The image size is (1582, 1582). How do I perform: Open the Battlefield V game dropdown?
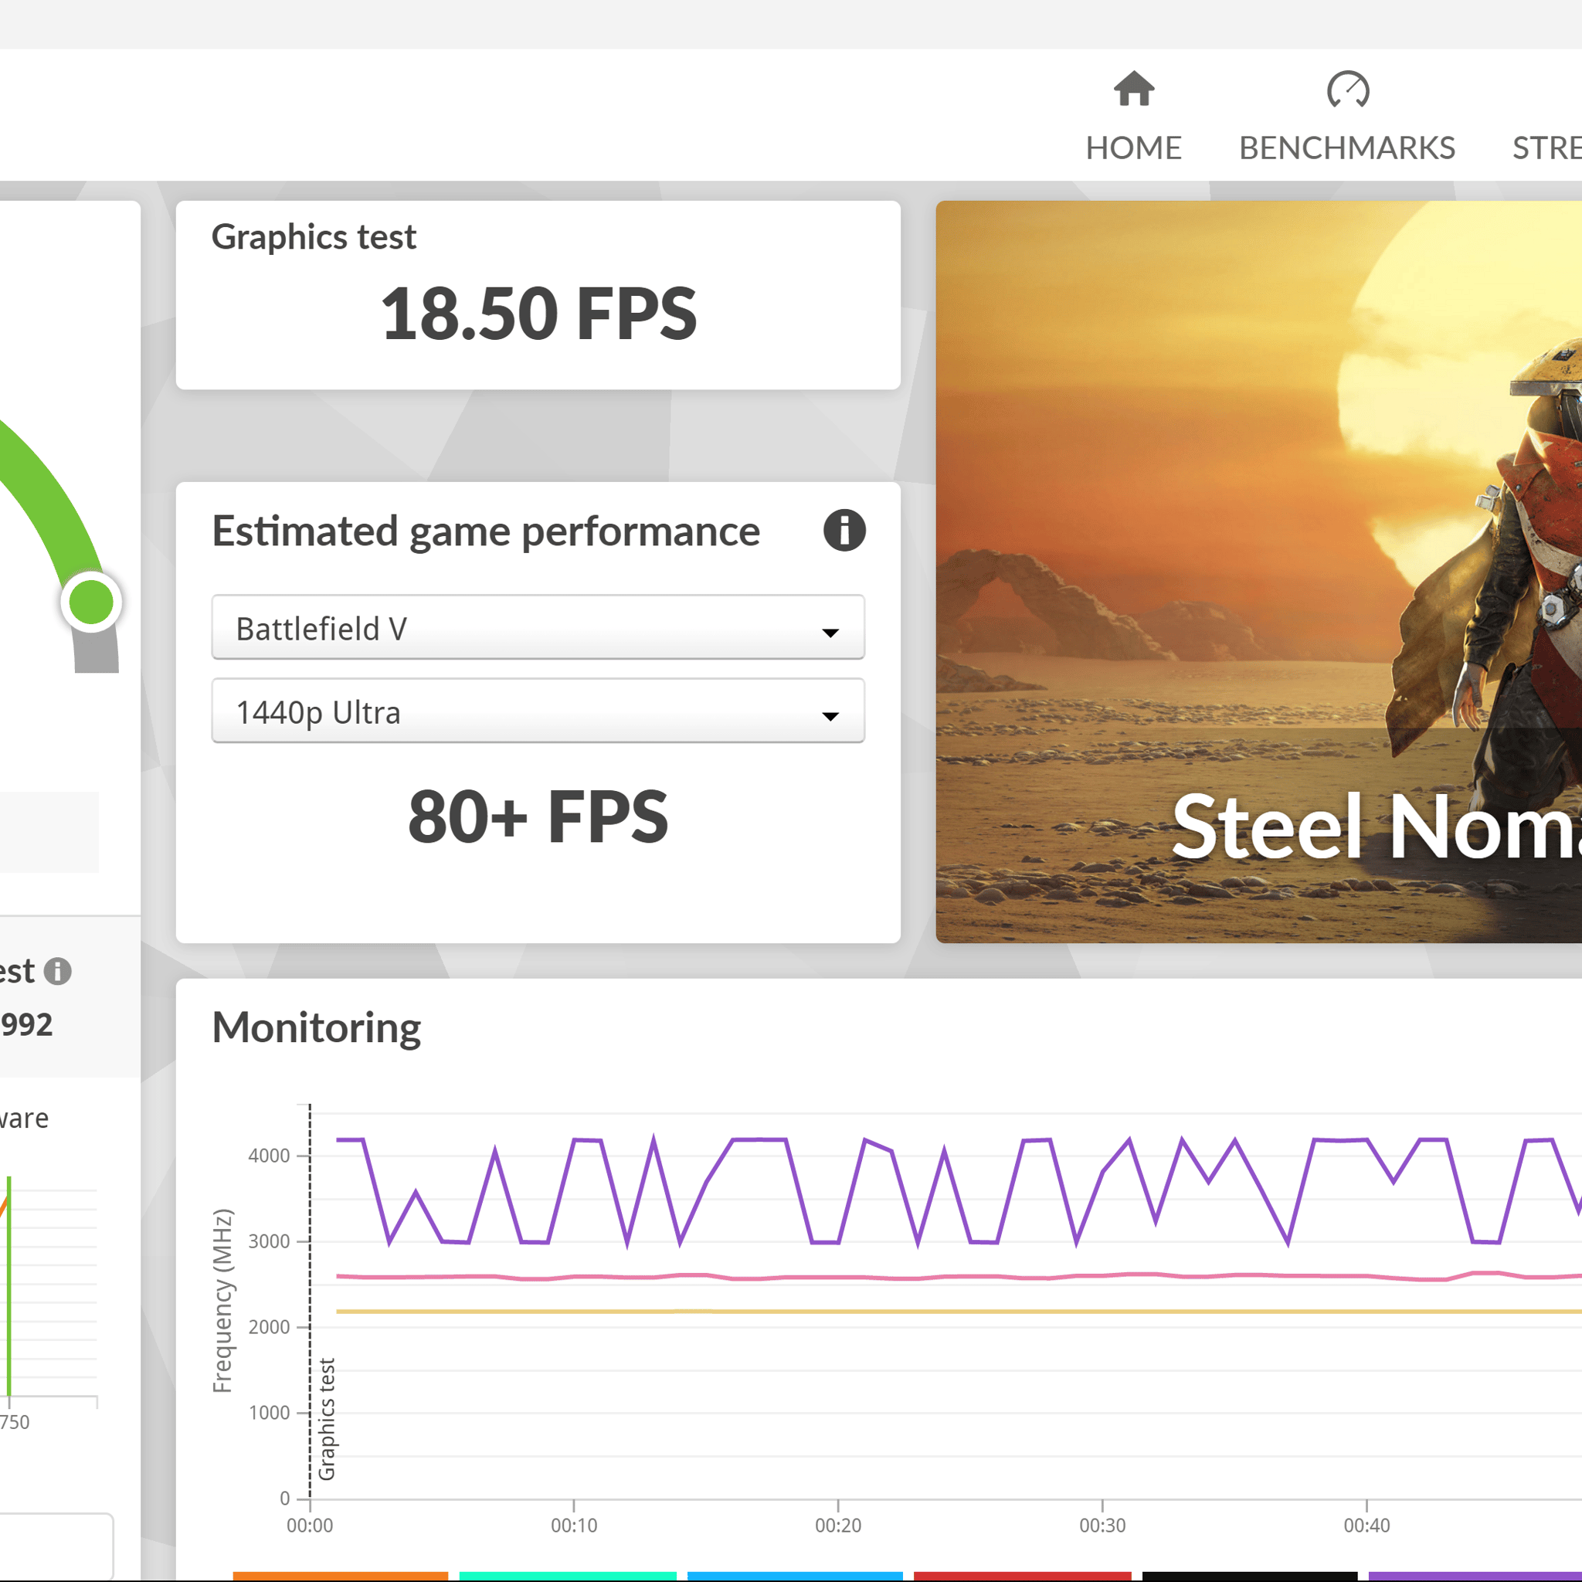(538, 628)
